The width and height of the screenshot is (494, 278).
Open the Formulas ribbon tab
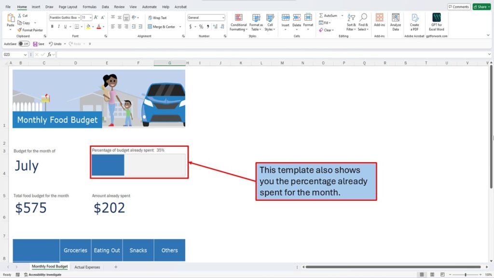click(89, 7)
